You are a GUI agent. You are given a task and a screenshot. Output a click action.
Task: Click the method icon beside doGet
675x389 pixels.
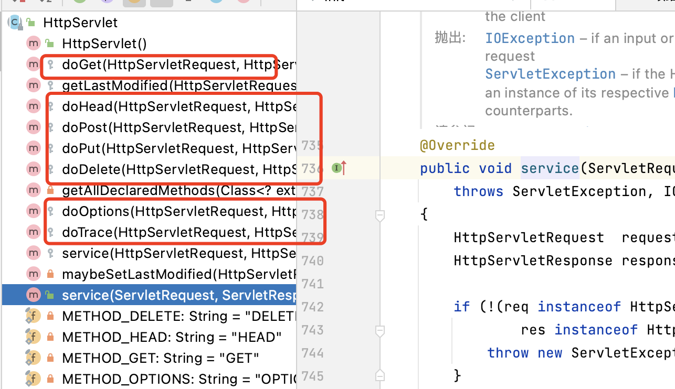(x=34, y=64)
